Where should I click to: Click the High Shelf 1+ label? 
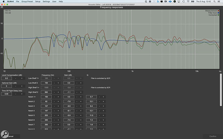click(33, 88)
